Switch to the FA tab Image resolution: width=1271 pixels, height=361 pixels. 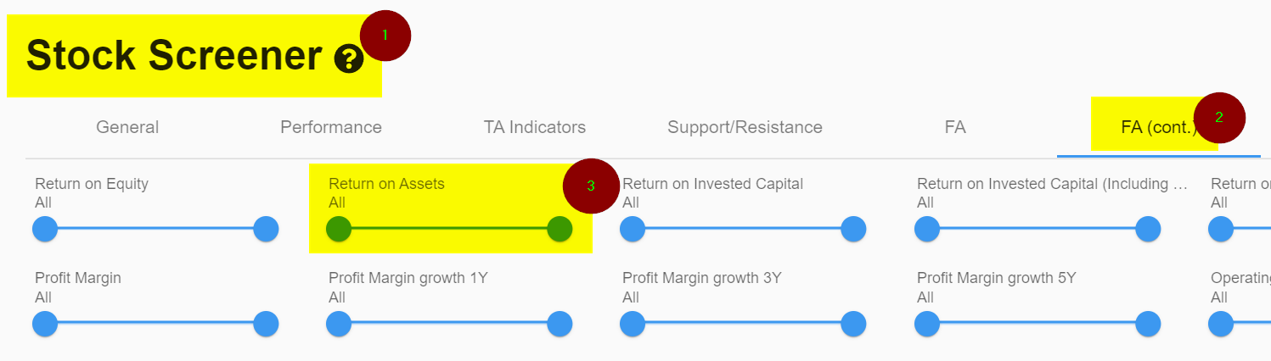tap(955, 127)
